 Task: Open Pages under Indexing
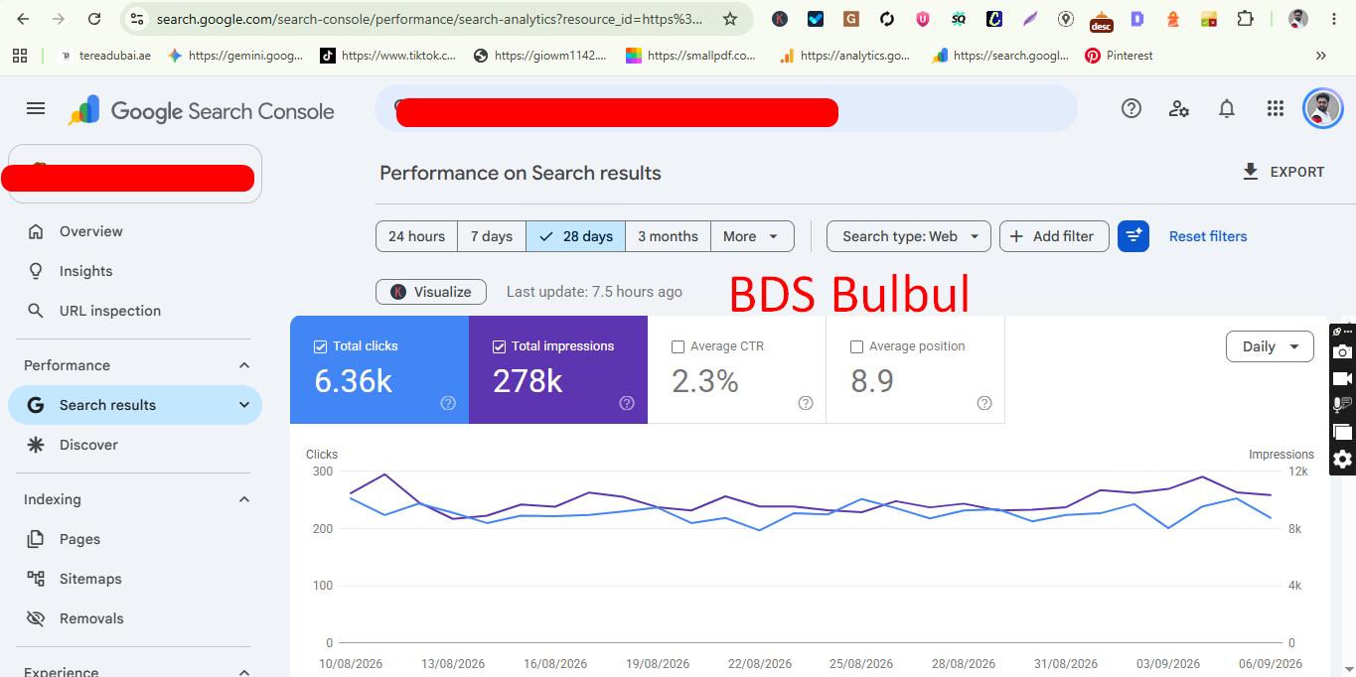pos(135,539)
